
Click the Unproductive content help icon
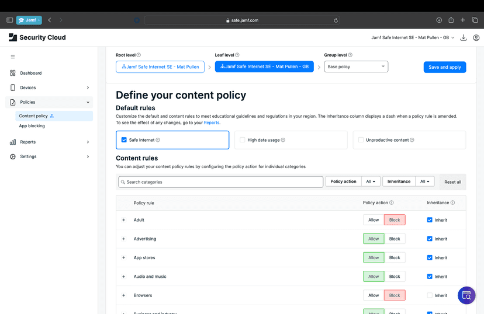(x=412, y=140)
